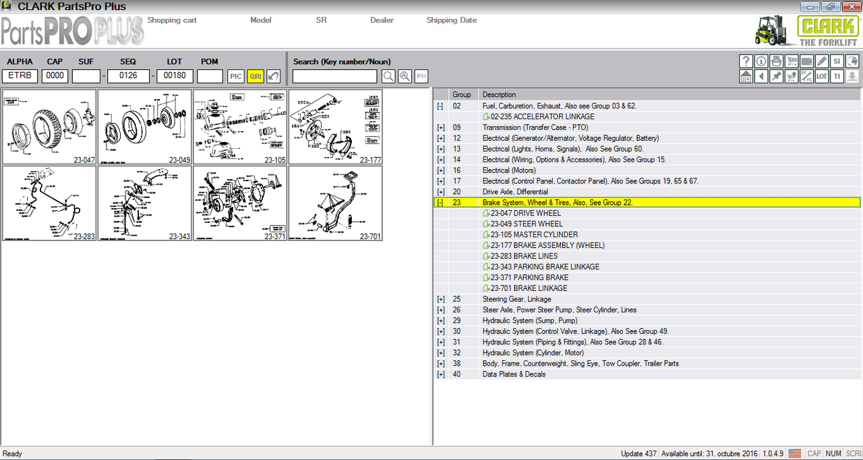
Task: Expand group 25 Steering Gear, Linkage
Action: tap(440, 299)
